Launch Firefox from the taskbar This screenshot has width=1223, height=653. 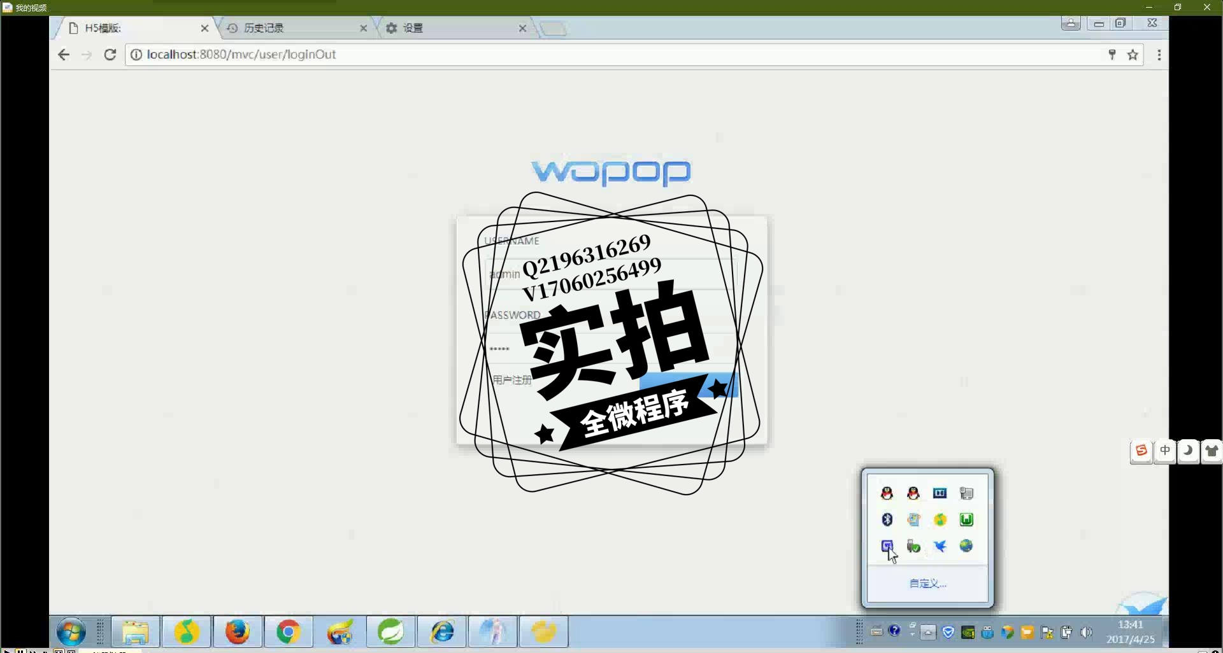[x=238, y=632]
